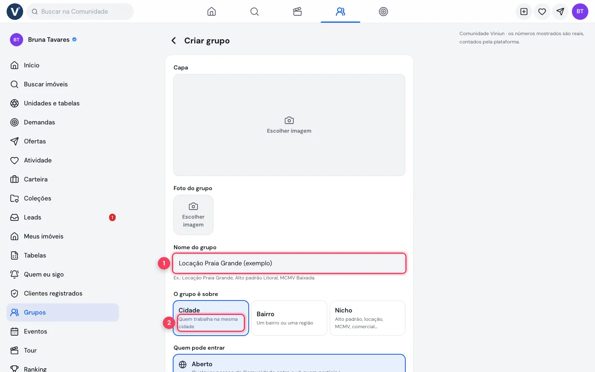Open Carteira in the sidebar
Viewport: 595px width, 372px height.
click(63, 179)
